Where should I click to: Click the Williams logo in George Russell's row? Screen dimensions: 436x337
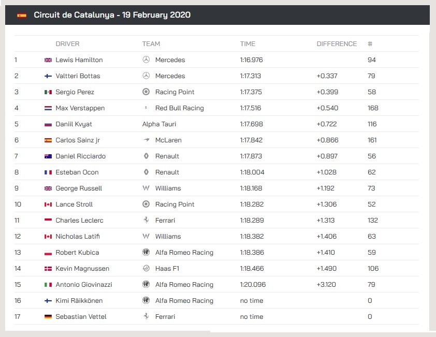[146, 188]
